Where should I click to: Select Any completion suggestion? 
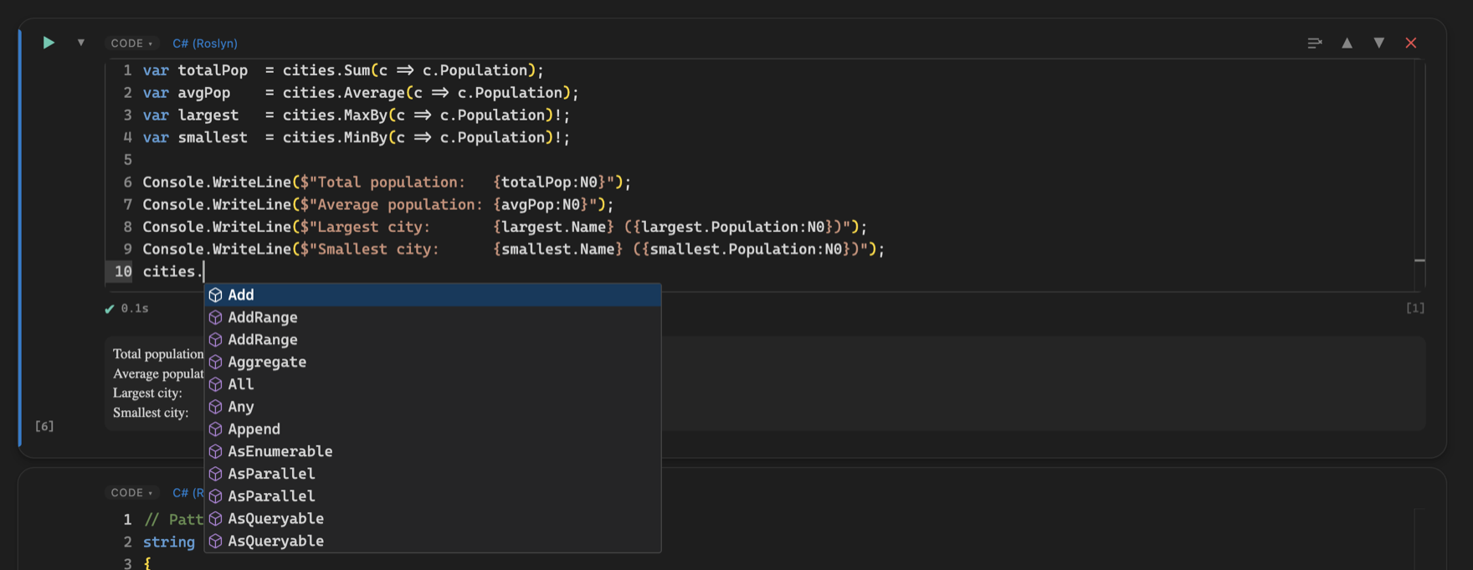(433, 407)
